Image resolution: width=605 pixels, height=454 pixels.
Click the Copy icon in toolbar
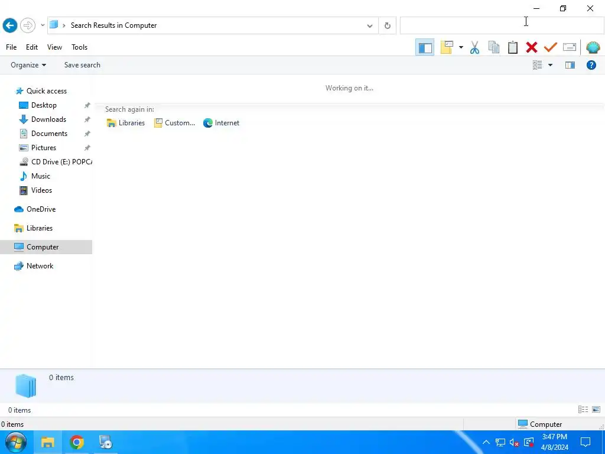pos(493,47)
